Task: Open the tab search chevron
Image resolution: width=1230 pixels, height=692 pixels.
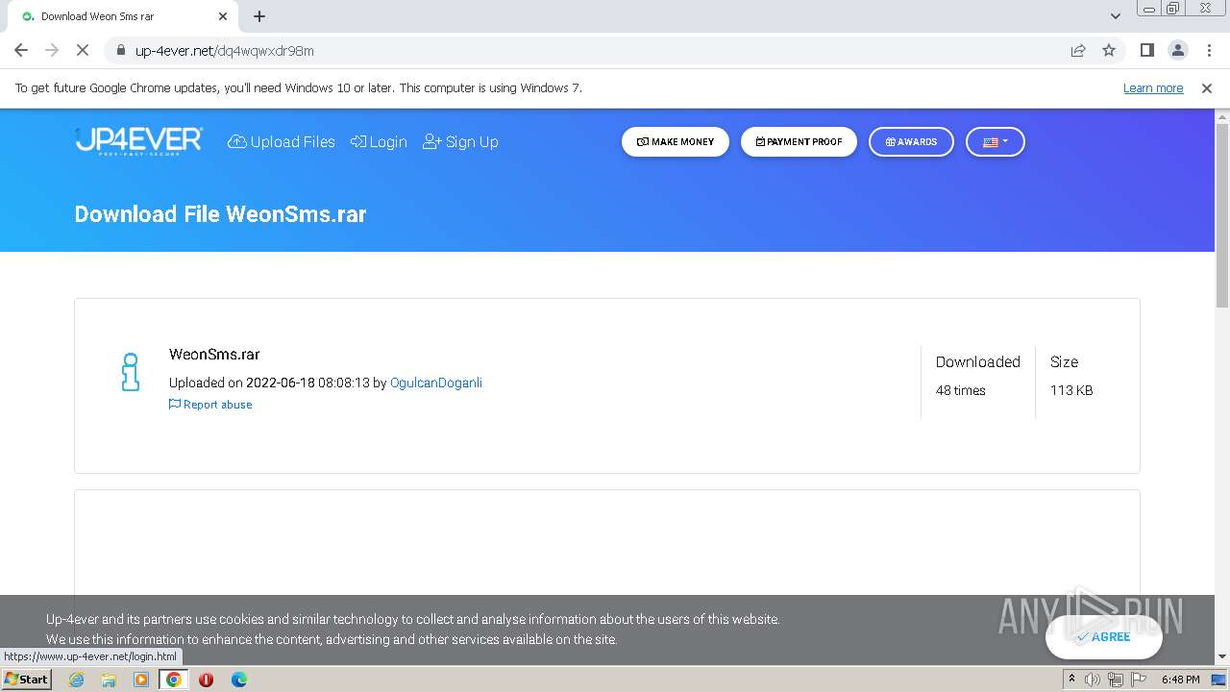Action: pos(1115,16)
